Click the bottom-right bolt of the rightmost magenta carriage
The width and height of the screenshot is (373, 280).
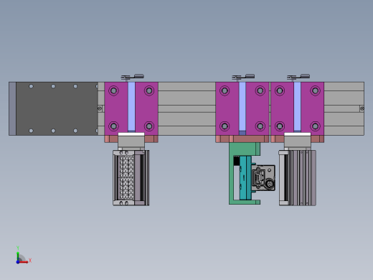(315, 126)
